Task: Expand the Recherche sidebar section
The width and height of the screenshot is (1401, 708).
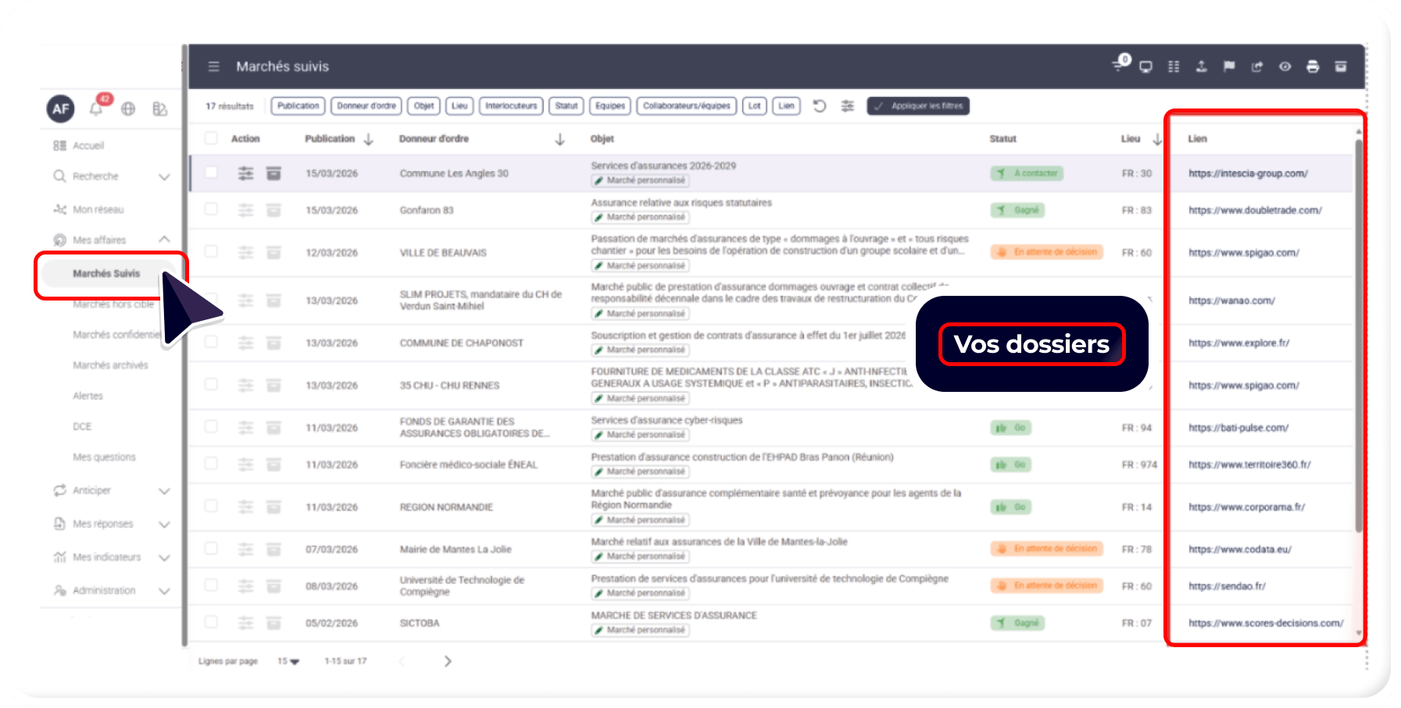Action: (x=164, y=176)
